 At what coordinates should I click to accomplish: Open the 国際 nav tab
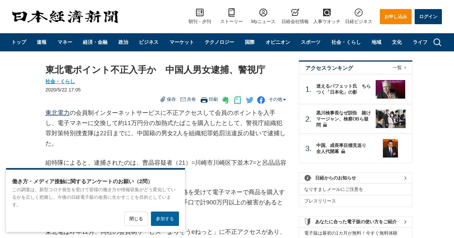tap(250, 42)
